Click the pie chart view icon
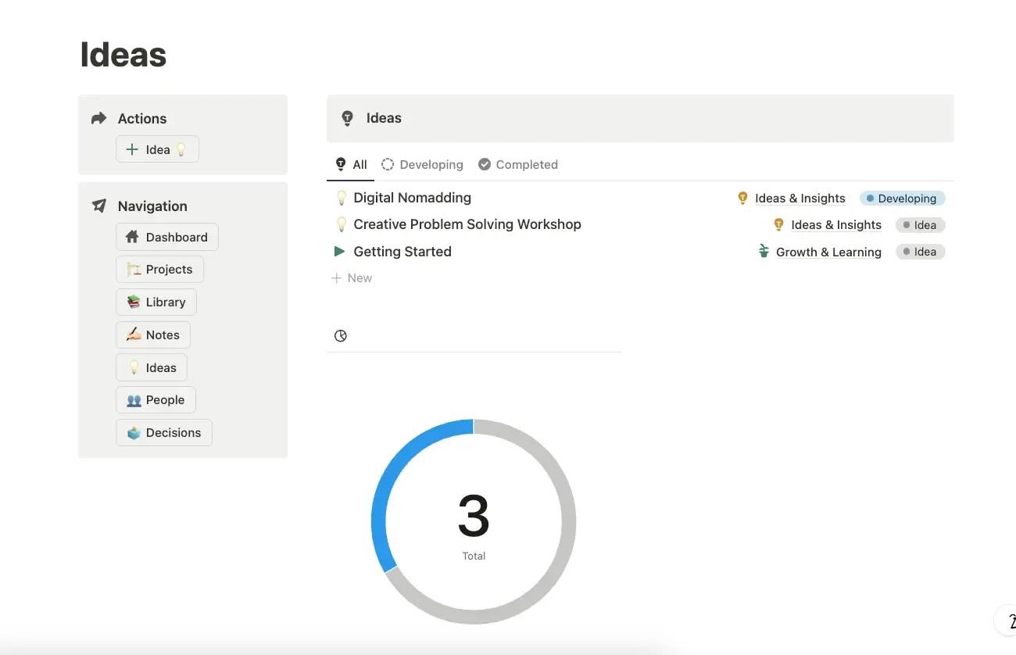The height and width of the screenshot is (655, 1016). [341, 335]
